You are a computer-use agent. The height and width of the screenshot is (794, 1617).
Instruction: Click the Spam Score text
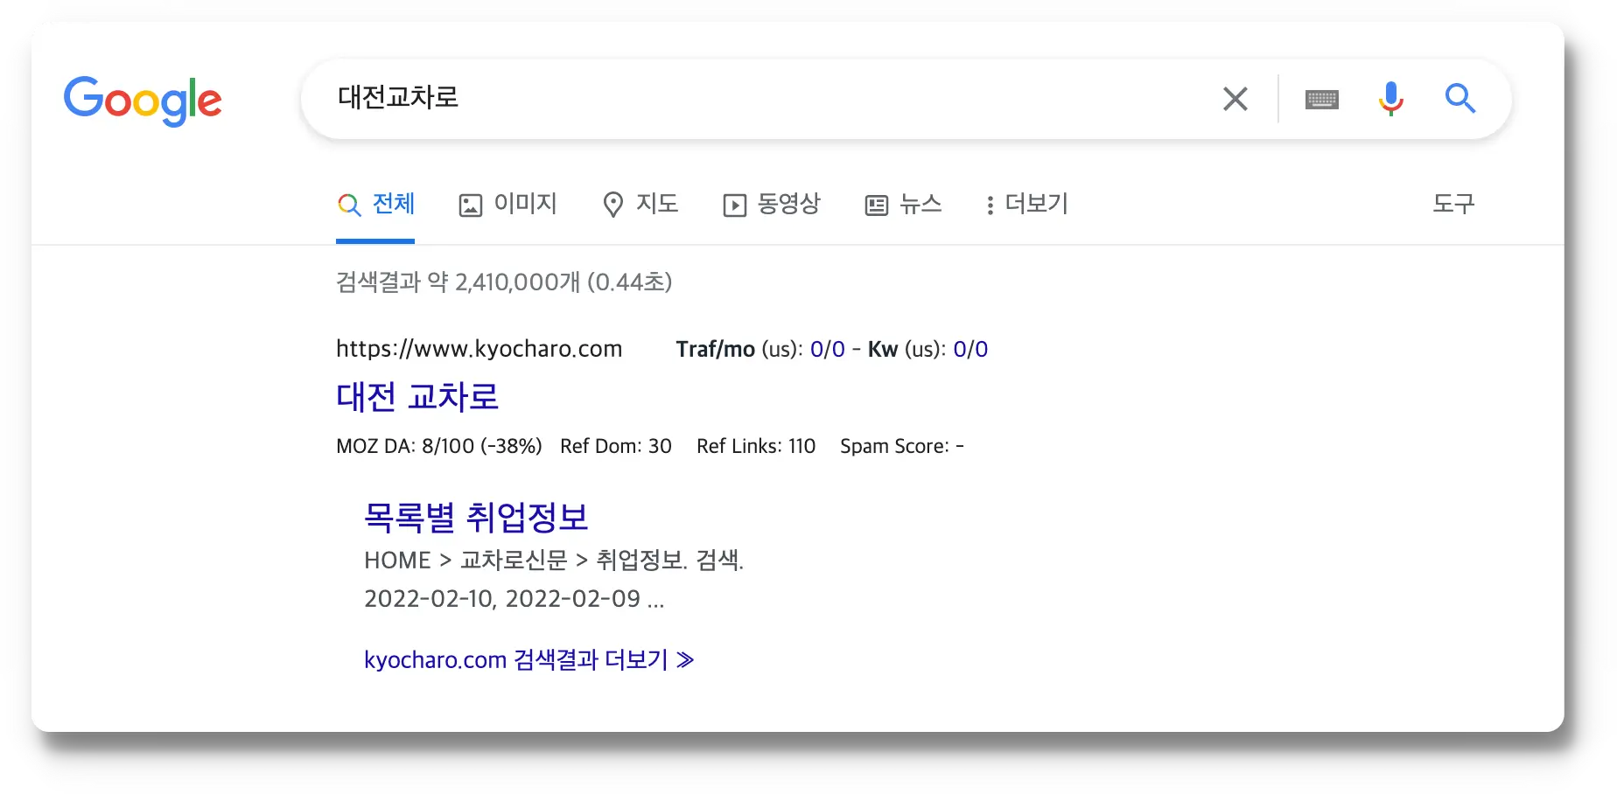click(902, 446)
